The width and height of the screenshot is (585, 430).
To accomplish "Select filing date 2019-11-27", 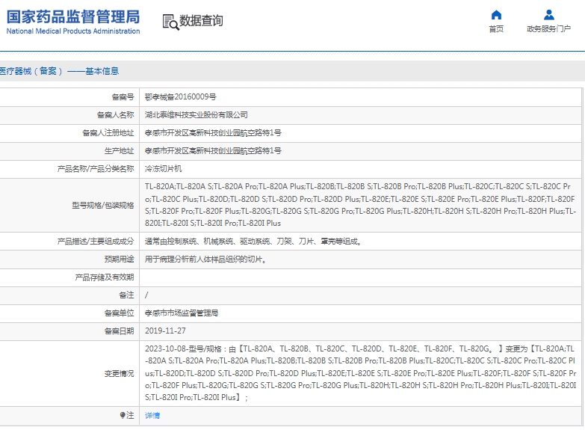I will click(165, 331).
